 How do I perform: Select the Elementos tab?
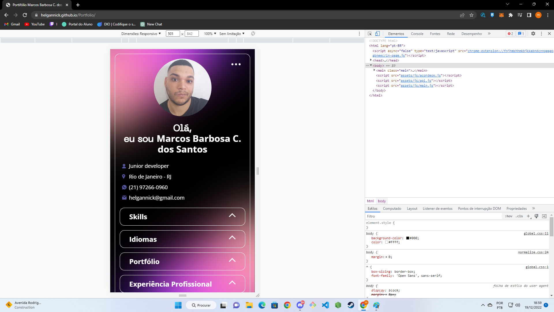click(396, 34)
